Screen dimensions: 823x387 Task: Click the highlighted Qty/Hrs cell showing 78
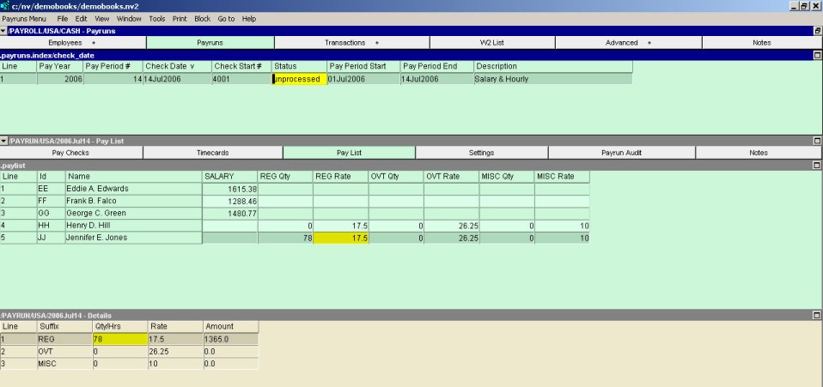click(x=119, y=339)
